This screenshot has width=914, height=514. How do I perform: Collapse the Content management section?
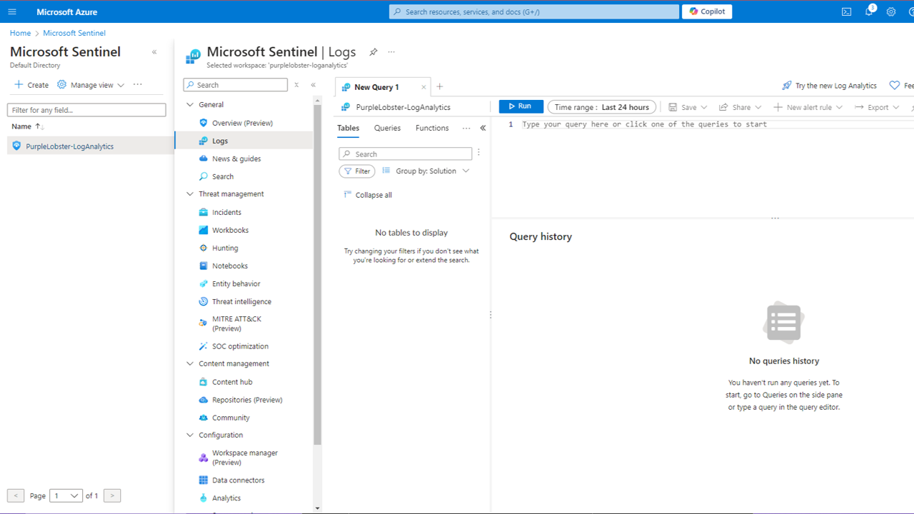coord(190,363)
